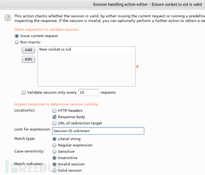The height and width of the screenshot is (175, 205).
Task: Select the Run macro radio button
Action: pyautogui.click(x=17, y=42)
